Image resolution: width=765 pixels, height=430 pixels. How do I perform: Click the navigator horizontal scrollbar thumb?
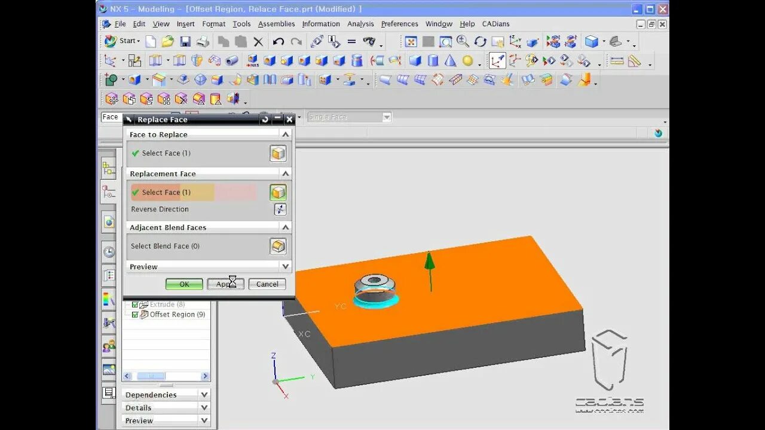pyautogui.click(x=151, y=376)
